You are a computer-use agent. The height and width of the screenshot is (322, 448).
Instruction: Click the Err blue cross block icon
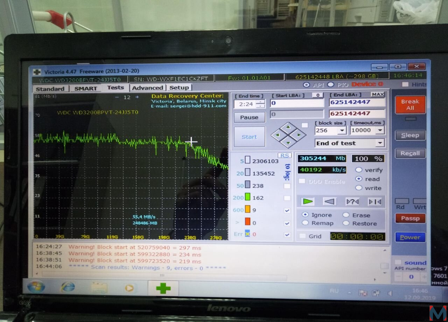(x=247, y=234)
